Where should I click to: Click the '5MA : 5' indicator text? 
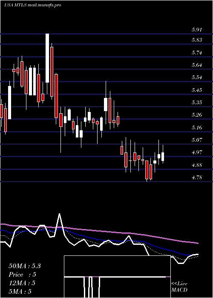click(20, 292)
